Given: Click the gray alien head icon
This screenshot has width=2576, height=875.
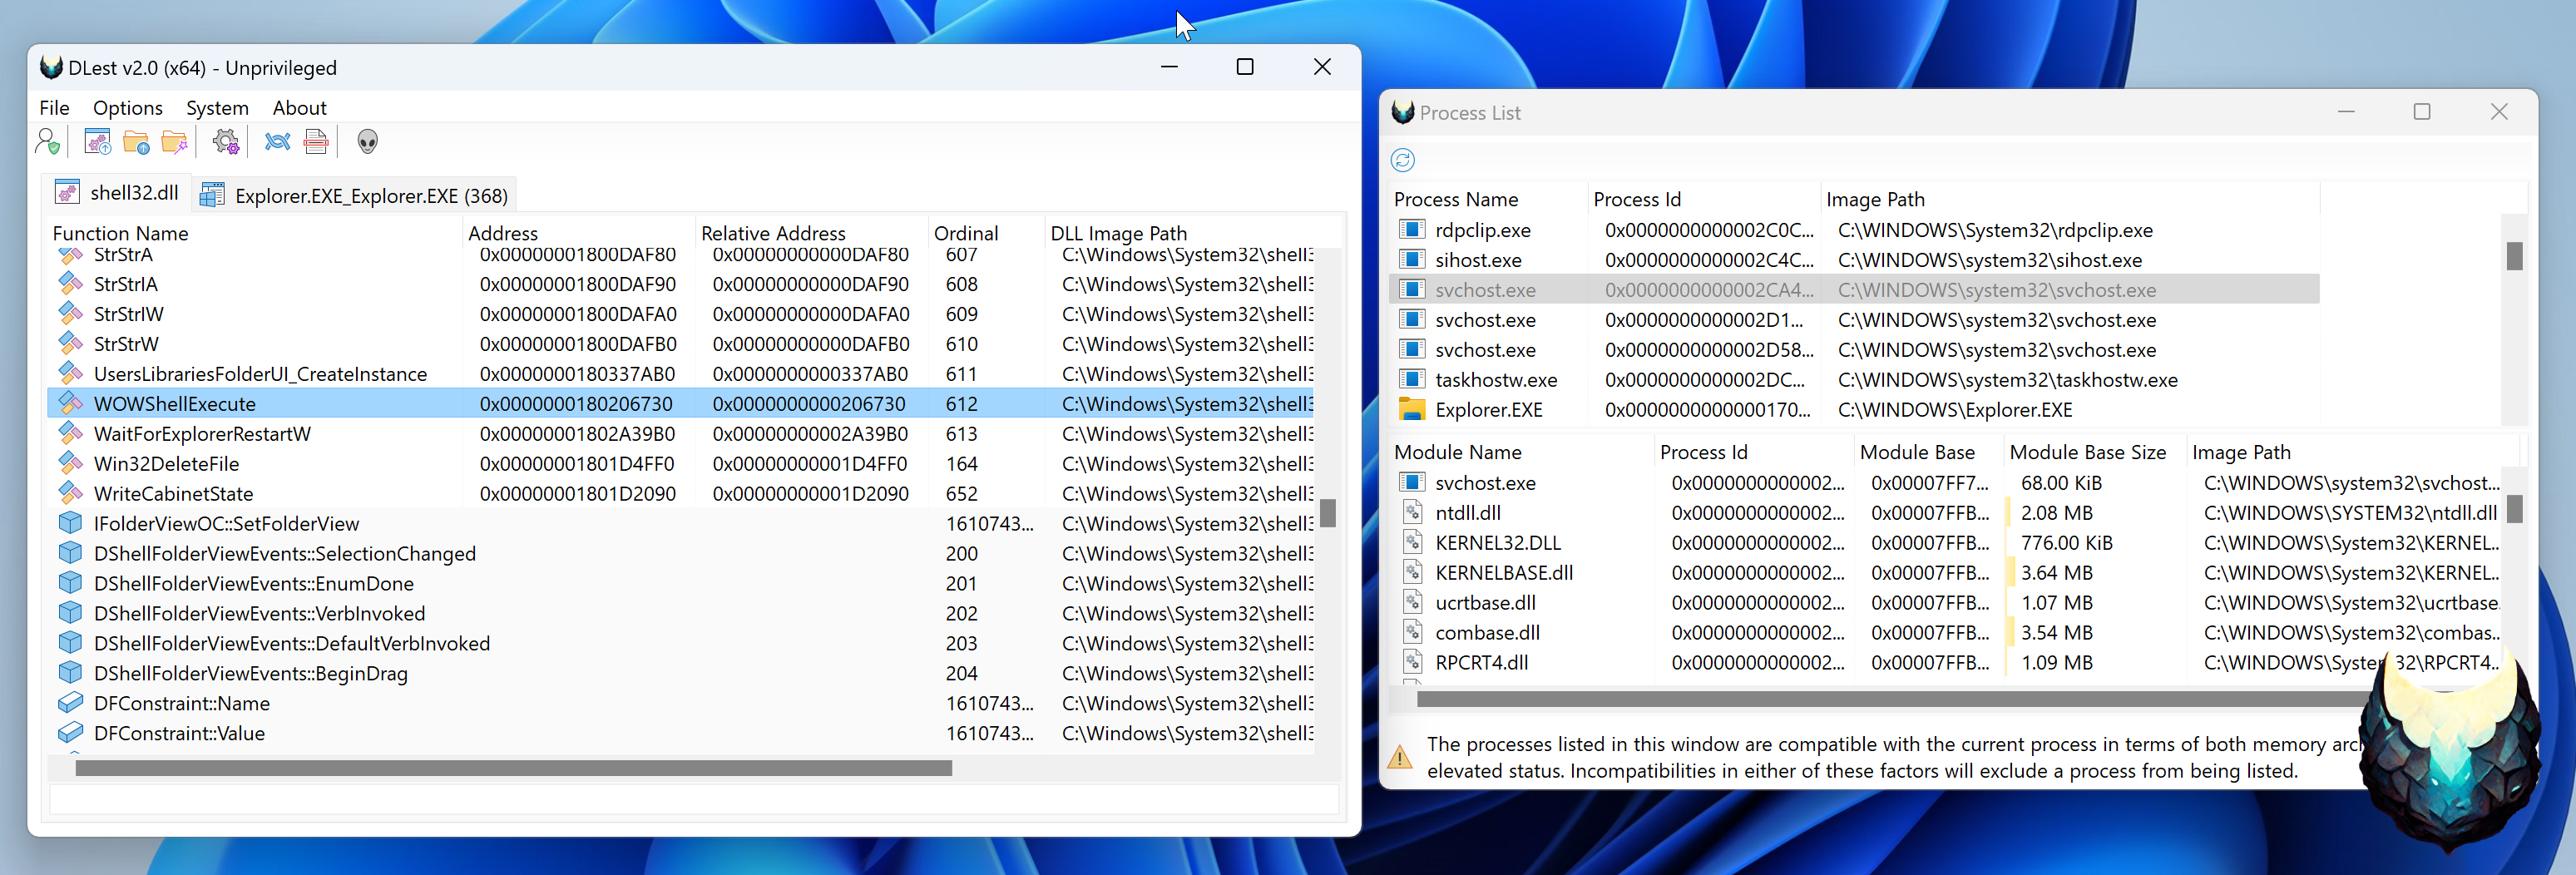Looking at the screenshot, I should coord(368,142).
